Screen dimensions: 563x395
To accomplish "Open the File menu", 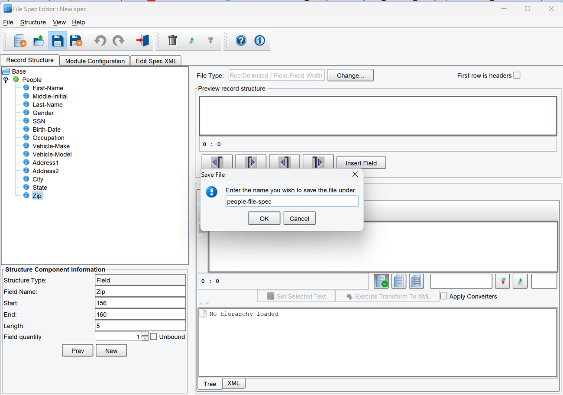I will point(8,22).
